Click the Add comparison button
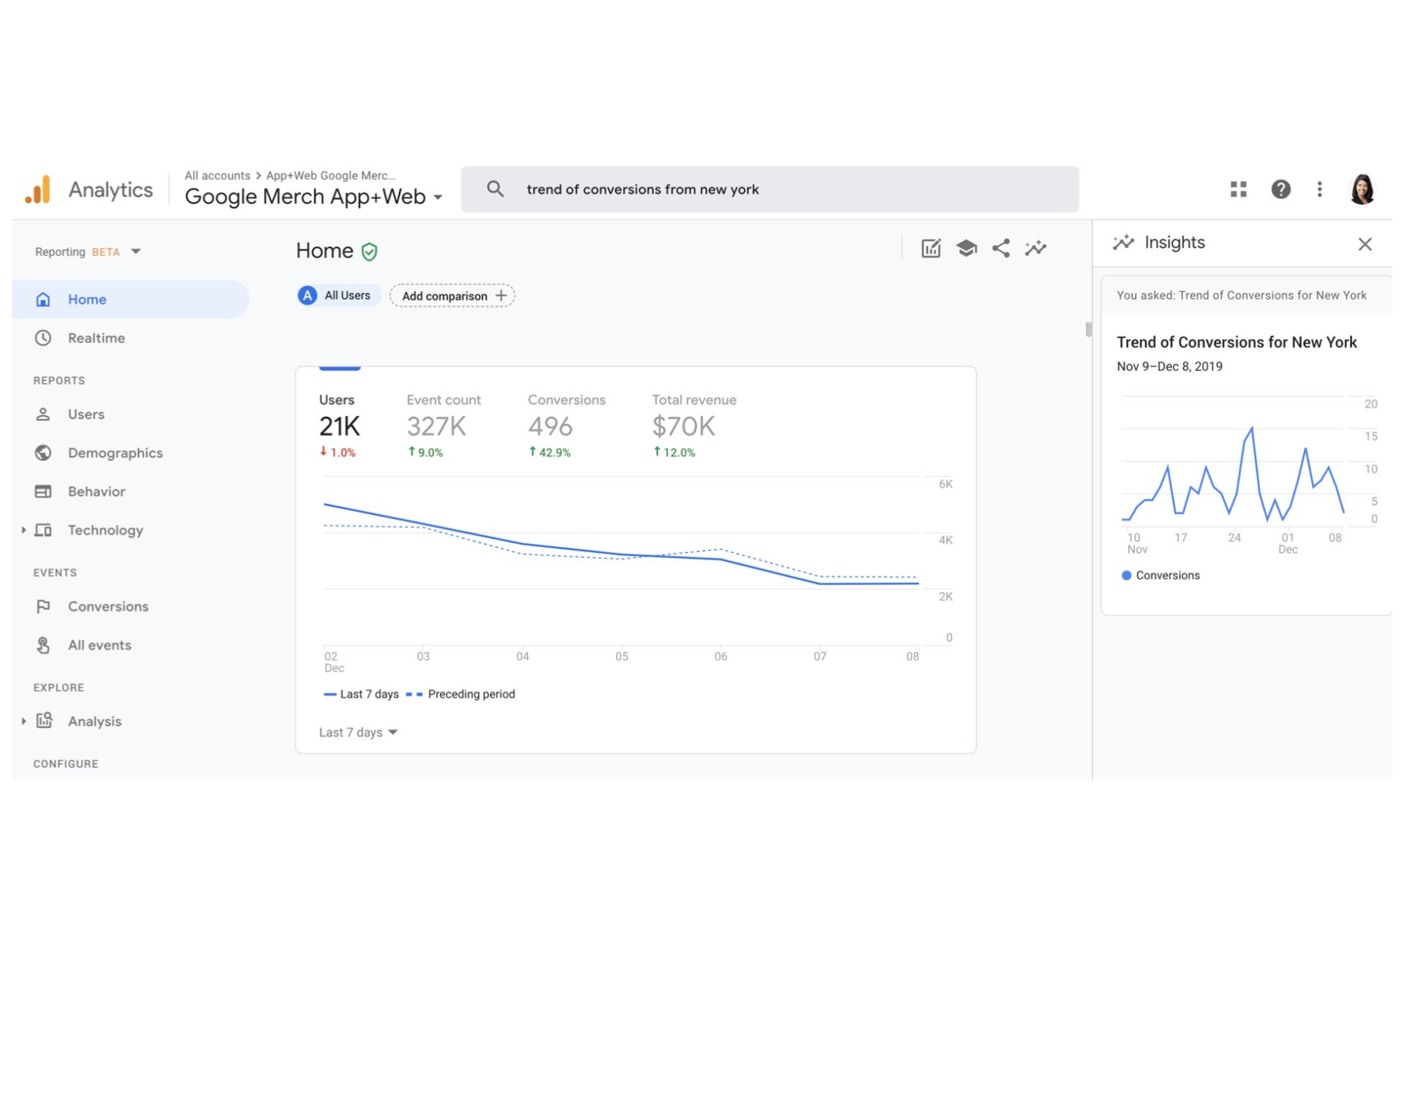1404x1097 pixels. (x=453, y=295)
